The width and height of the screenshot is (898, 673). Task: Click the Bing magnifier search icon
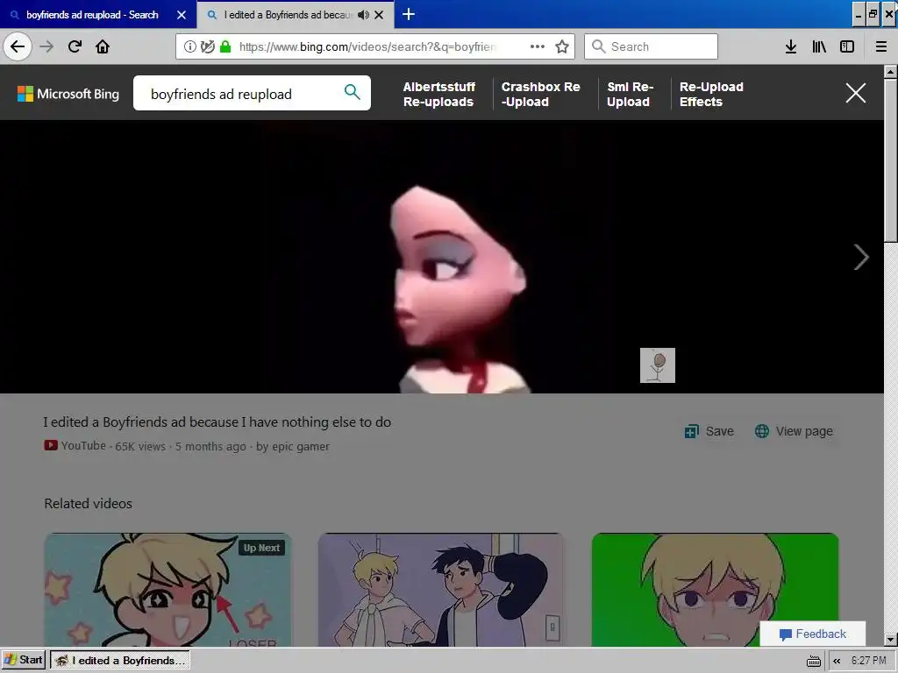pyautogui.click(x=353, y=91)
